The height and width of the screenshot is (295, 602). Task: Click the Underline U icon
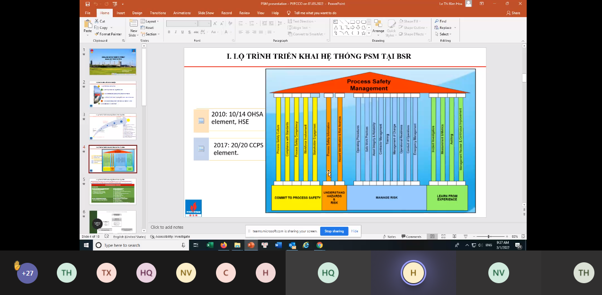182,32
